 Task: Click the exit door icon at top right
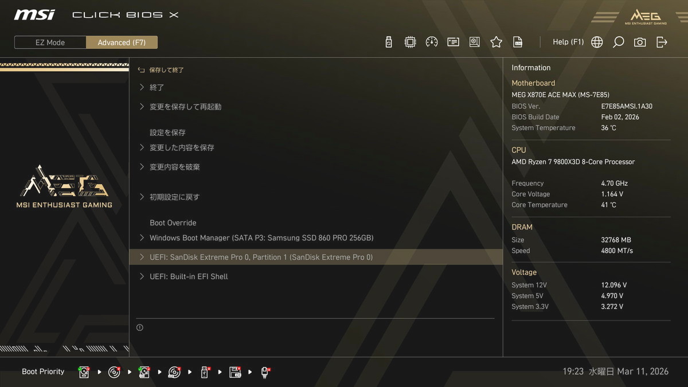pos(662,42)
